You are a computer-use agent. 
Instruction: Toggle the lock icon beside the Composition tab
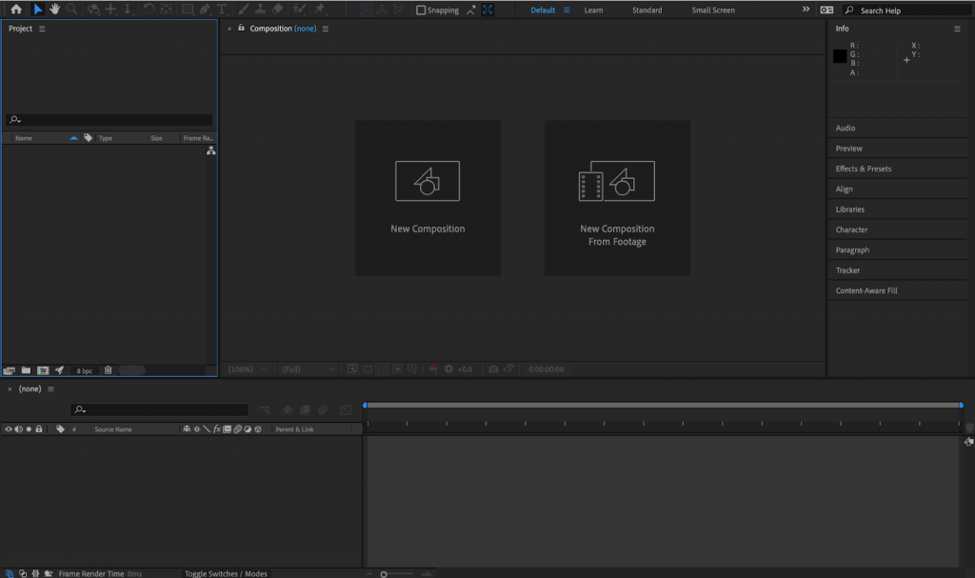coord(241,29)
